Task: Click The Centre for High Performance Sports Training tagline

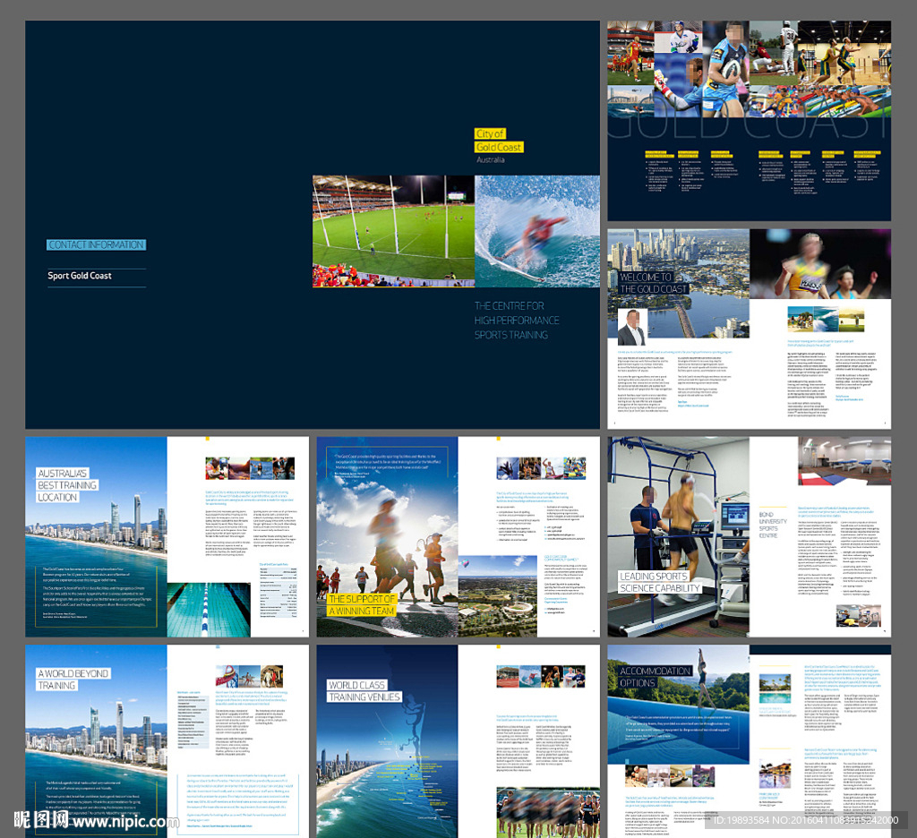Action: click(x=517, y=321)
